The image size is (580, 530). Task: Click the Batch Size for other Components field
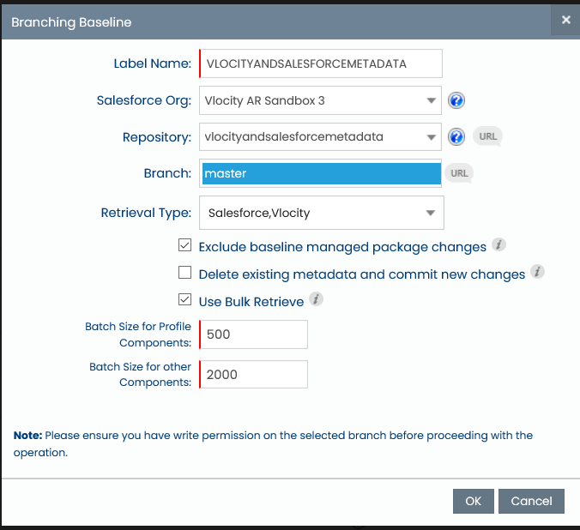pos(254,375)
